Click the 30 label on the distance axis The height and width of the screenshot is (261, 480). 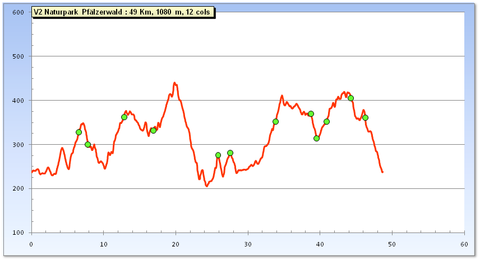tap(248, 244)
